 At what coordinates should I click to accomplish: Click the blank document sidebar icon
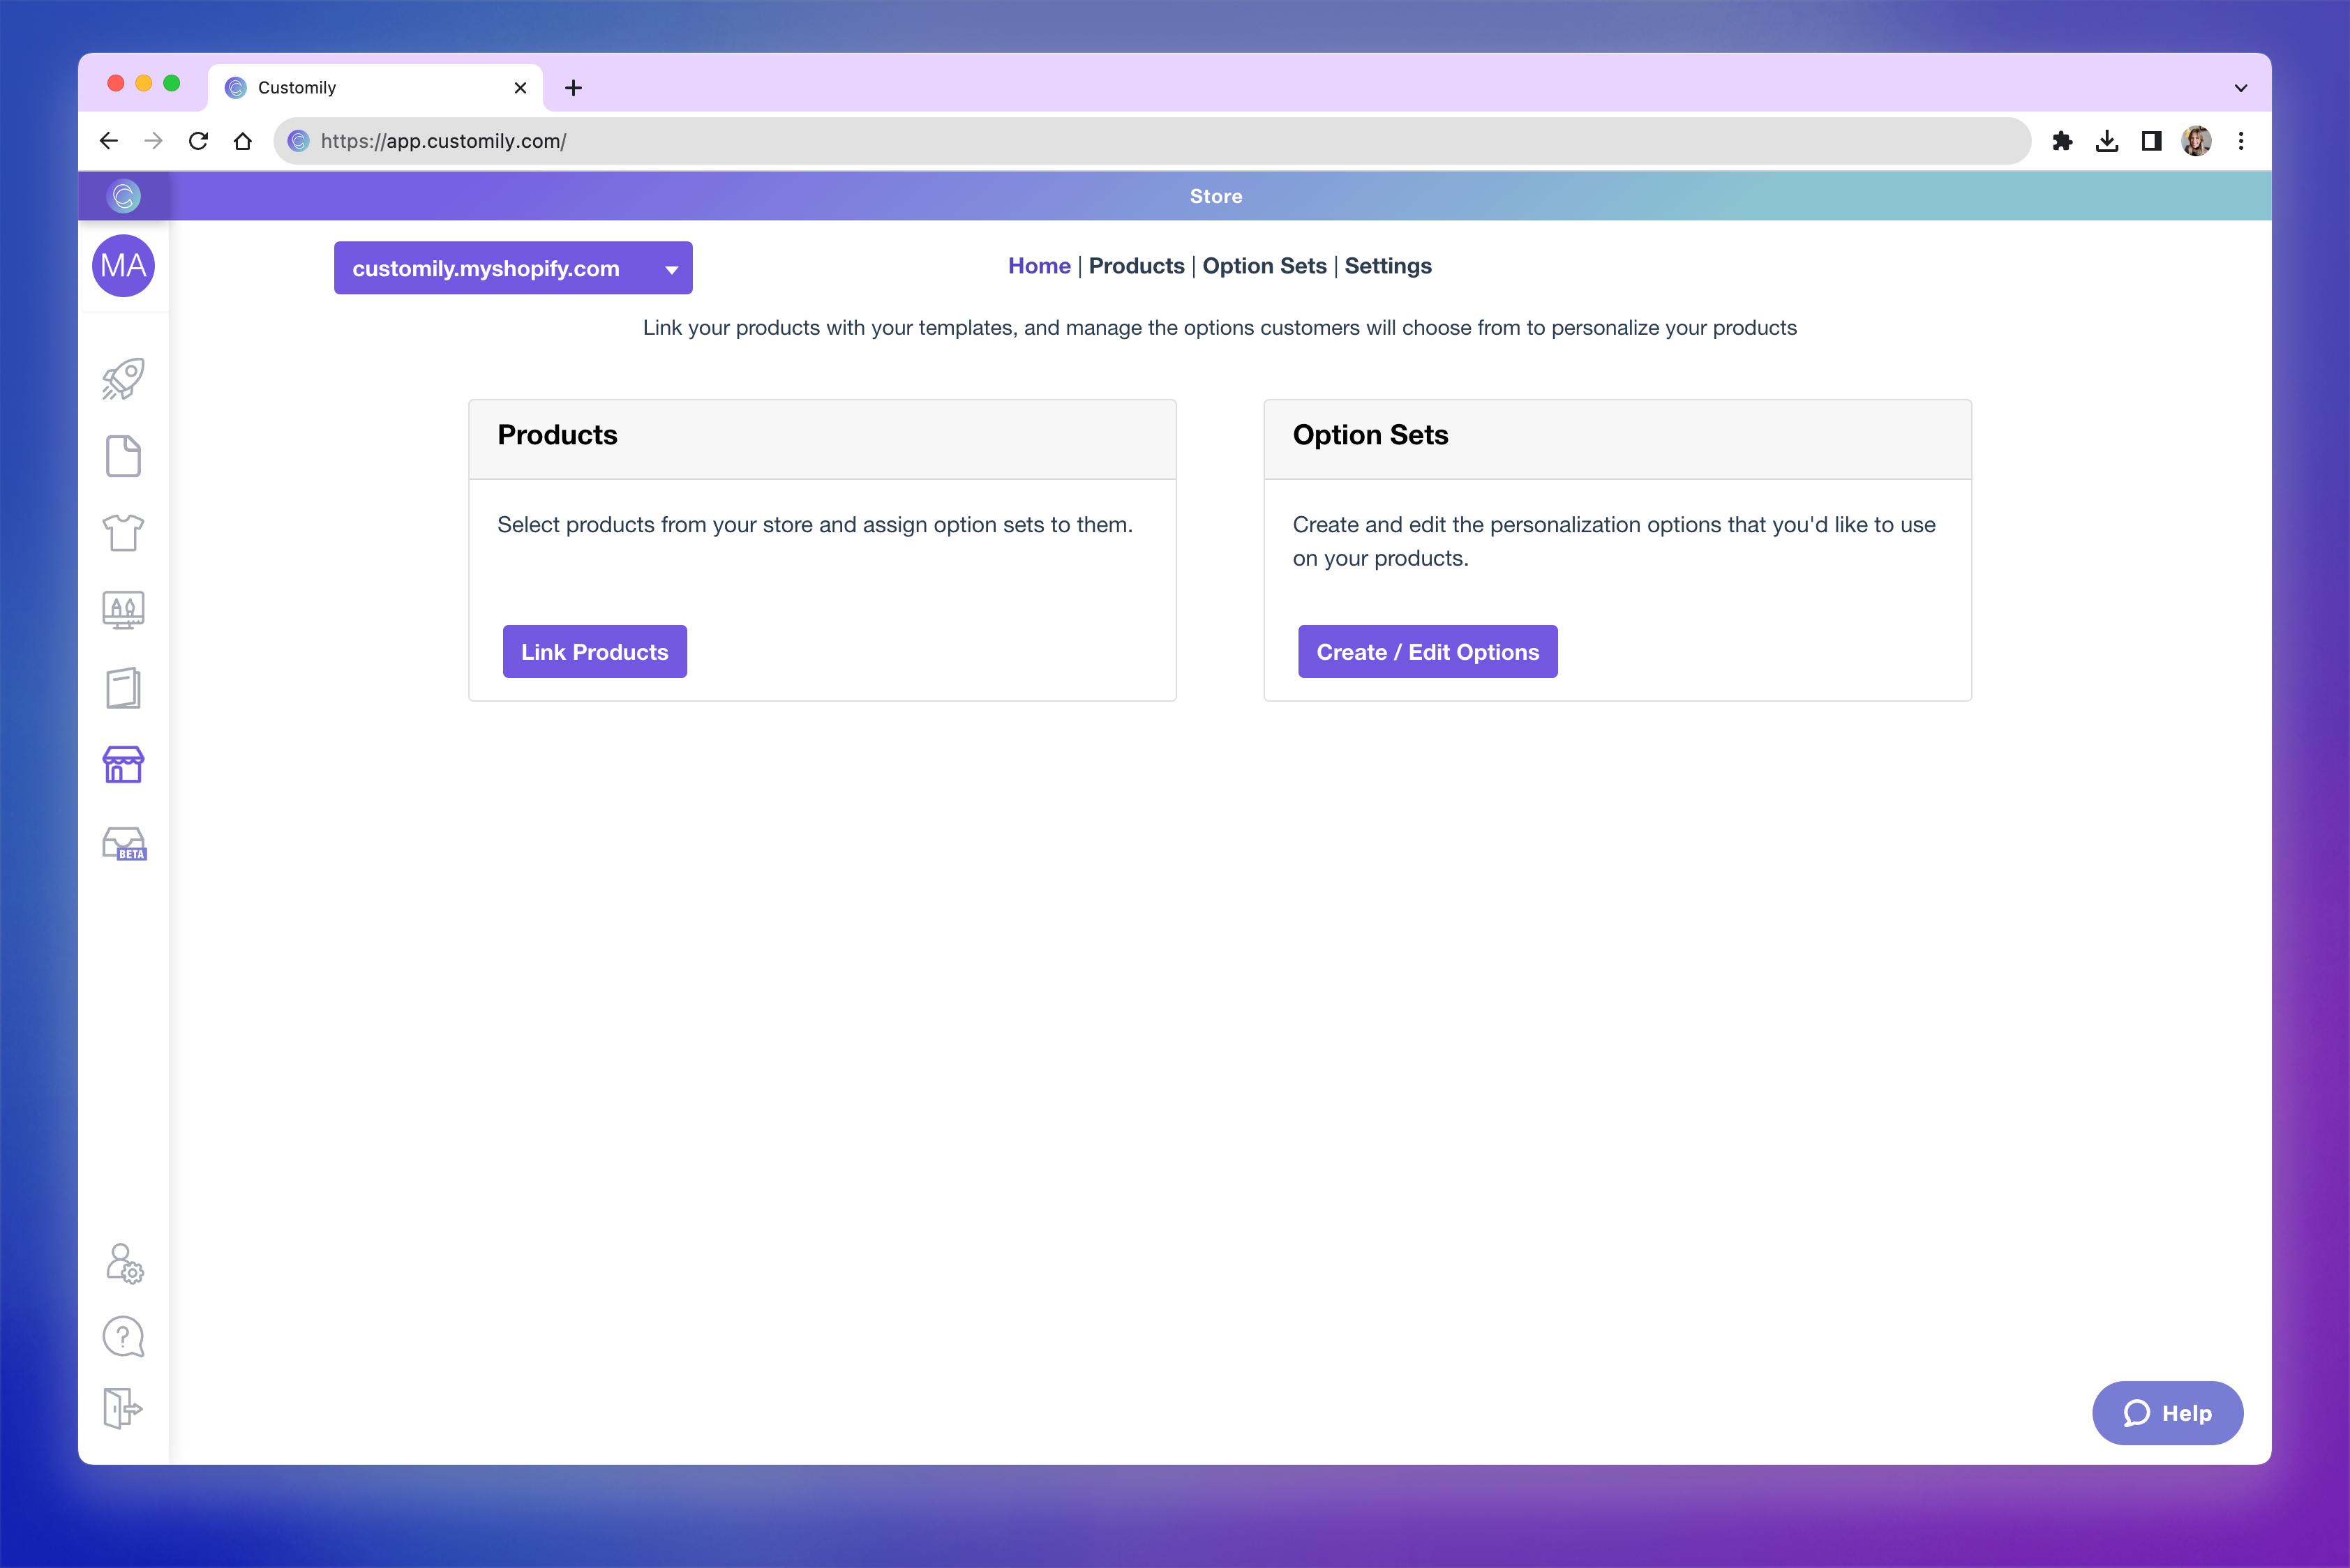coord(123,456)
